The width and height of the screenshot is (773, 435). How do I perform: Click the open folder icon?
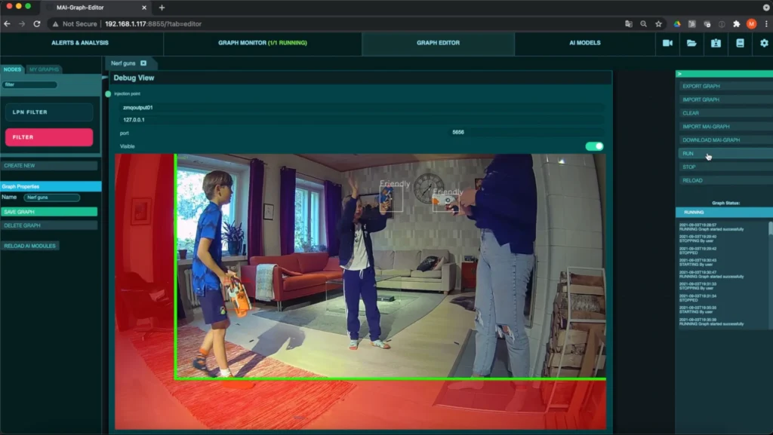[x=691, y=43]
